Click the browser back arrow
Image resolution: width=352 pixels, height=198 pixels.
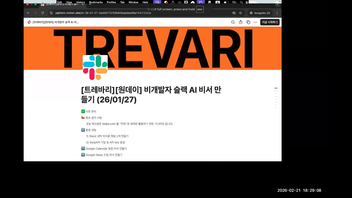(x=28, y=13)
